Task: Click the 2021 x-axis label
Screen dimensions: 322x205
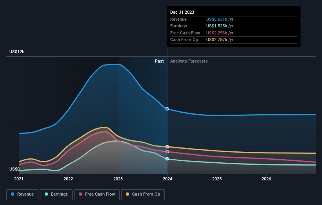Action: pyautogui.click(x=19, y=179)
